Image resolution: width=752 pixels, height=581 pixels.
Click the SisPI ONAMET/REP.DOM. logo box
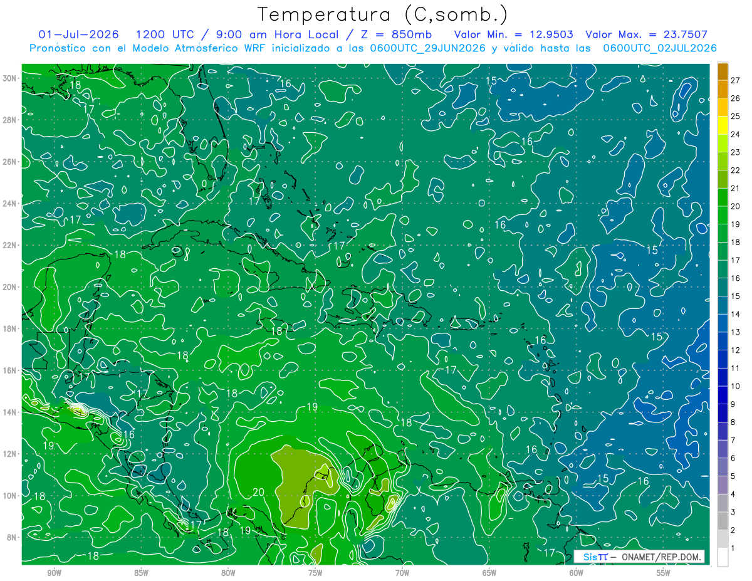click(640, 557)
